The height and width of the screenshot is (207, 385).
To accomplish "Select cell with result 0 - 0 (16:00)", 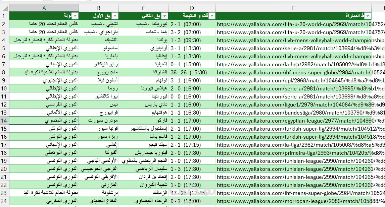I will 192,96.
